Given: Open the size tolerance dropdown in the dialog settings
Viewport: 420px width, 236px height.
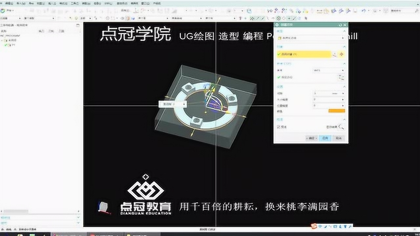Looking at the screenshot, I should [329, 99].
